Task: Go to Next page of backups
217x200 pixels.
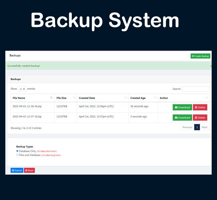Action: click(x=204, y=127)
